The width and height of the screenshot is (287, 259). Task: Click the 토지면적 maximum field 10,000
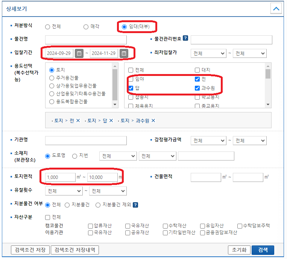[102, 177]
